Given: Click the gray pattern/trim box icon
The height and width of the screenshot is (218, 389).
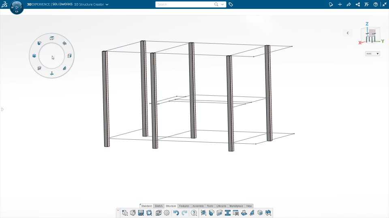Looking at the screenshot, I should click(220, 213).
